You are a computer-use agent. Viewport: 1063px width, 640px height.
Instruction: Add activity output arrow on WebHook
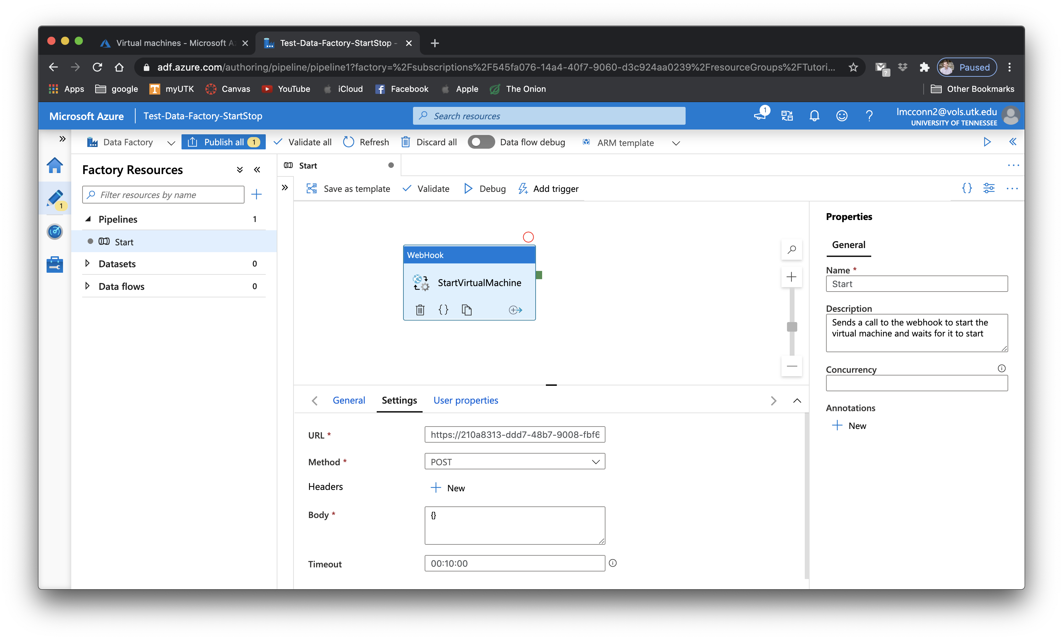pos(515,310)
